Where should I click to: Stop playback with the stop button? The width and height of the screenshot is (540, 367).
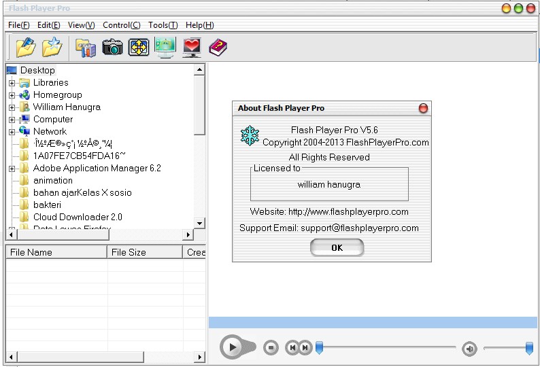(x=271, y=348)
